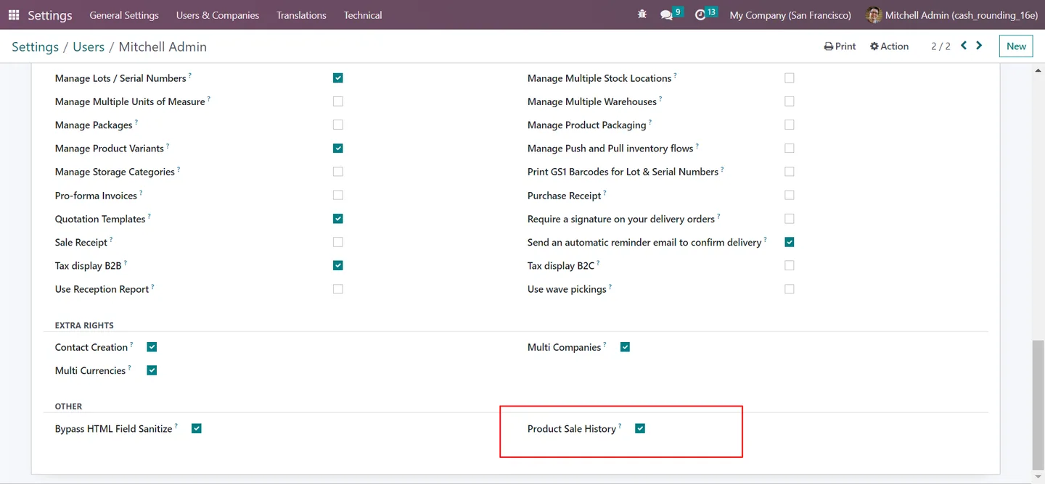Click Require a signature on delivery orders label
Image resolution: width=1045 pixels, height=484 pixels.
coord(621,219)
